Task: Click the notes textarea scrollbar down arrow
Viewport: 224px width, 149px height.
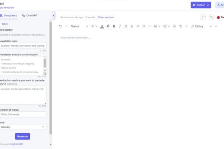Action: coord(45,70)
